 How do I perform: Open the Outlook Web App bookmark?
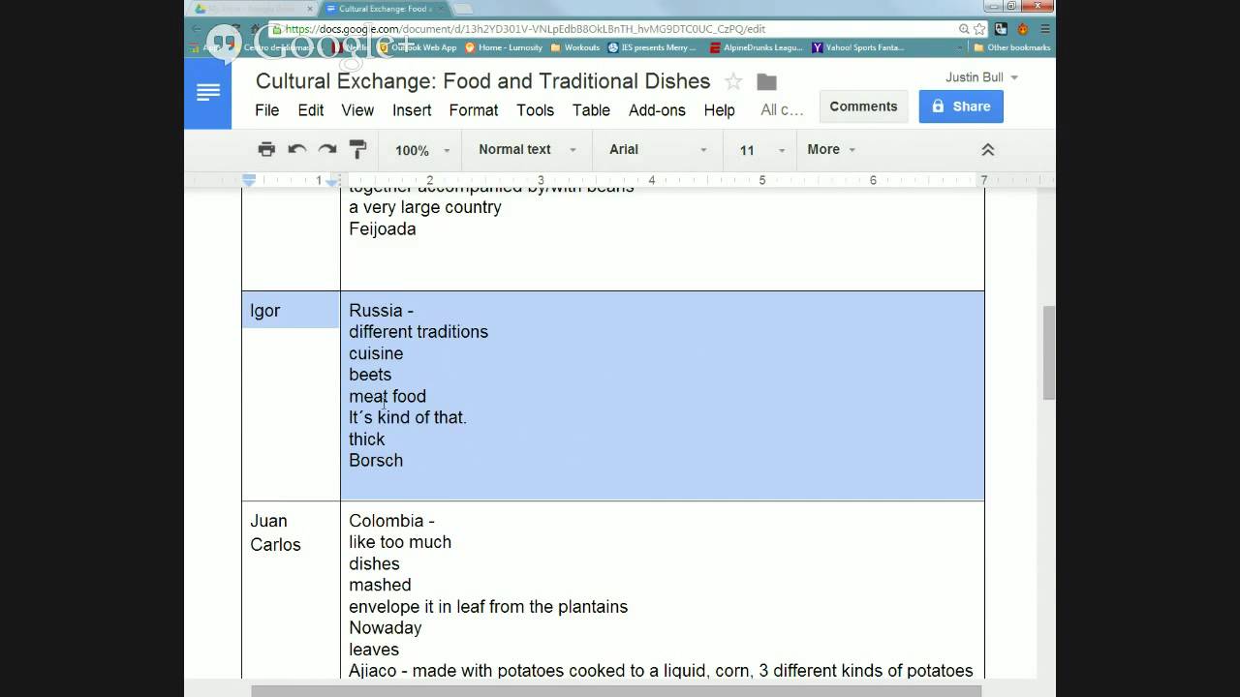(x=418, y=47)
